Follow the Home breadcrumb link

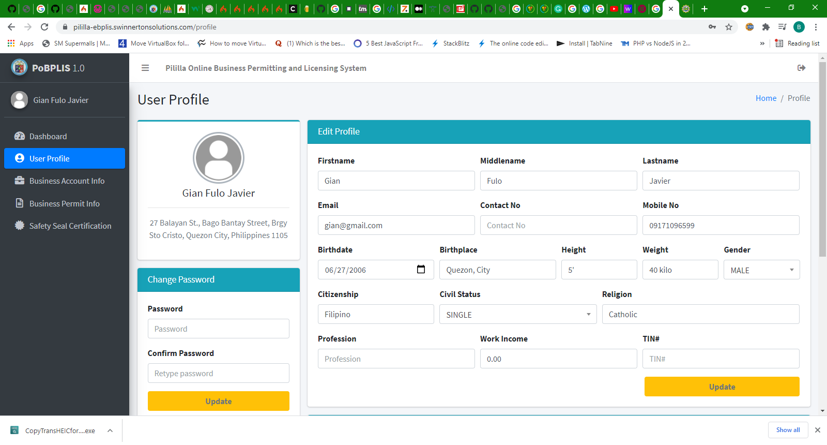[x=765, y=98]
